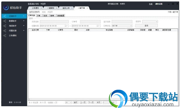Click the 合并订单 column header
Viewport: 181px width, 108px height.
tap(35, 30)
